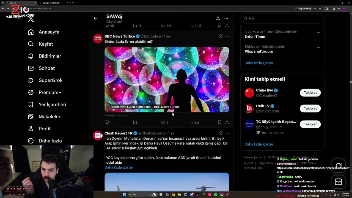
Task: Click the share icon in SAVAŞ header
Action: (218, 18)
